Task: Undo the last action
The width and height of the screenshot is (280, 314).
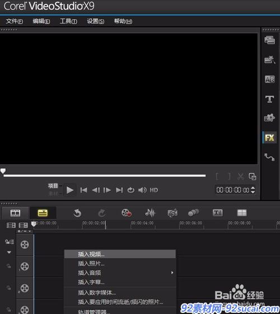Action: (x=77, y=213)
